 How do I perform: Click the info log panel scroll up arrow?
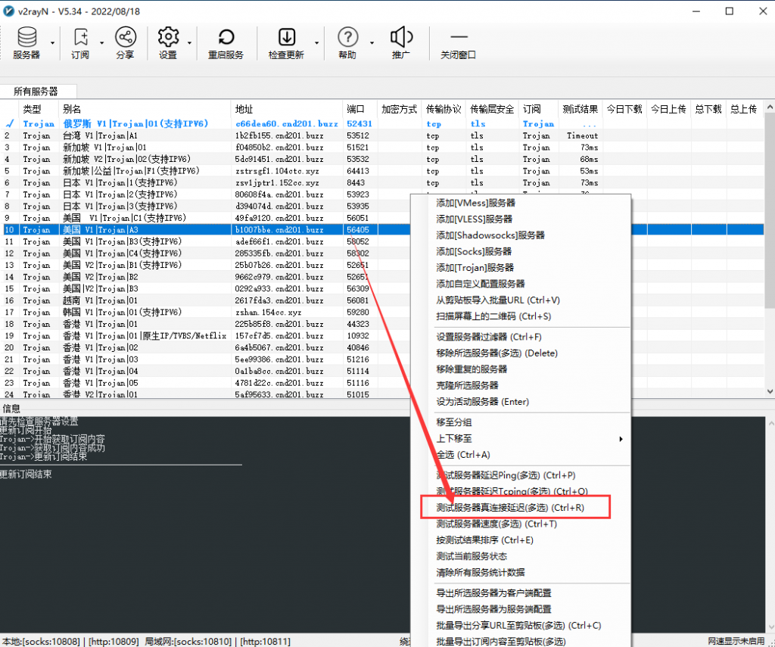pyautogui.click(x=770, y=423)
